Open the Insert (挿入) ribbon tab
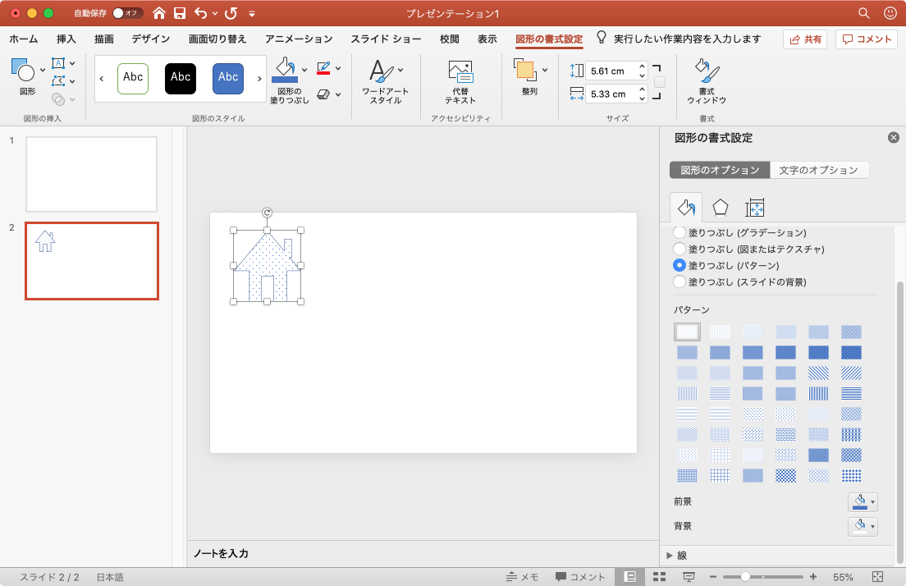906x586 pixels. point(66,39)
